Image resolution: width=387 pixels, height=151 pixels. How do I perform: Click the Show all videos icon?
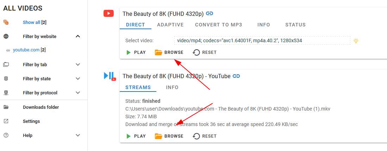(x=6, y=23)
